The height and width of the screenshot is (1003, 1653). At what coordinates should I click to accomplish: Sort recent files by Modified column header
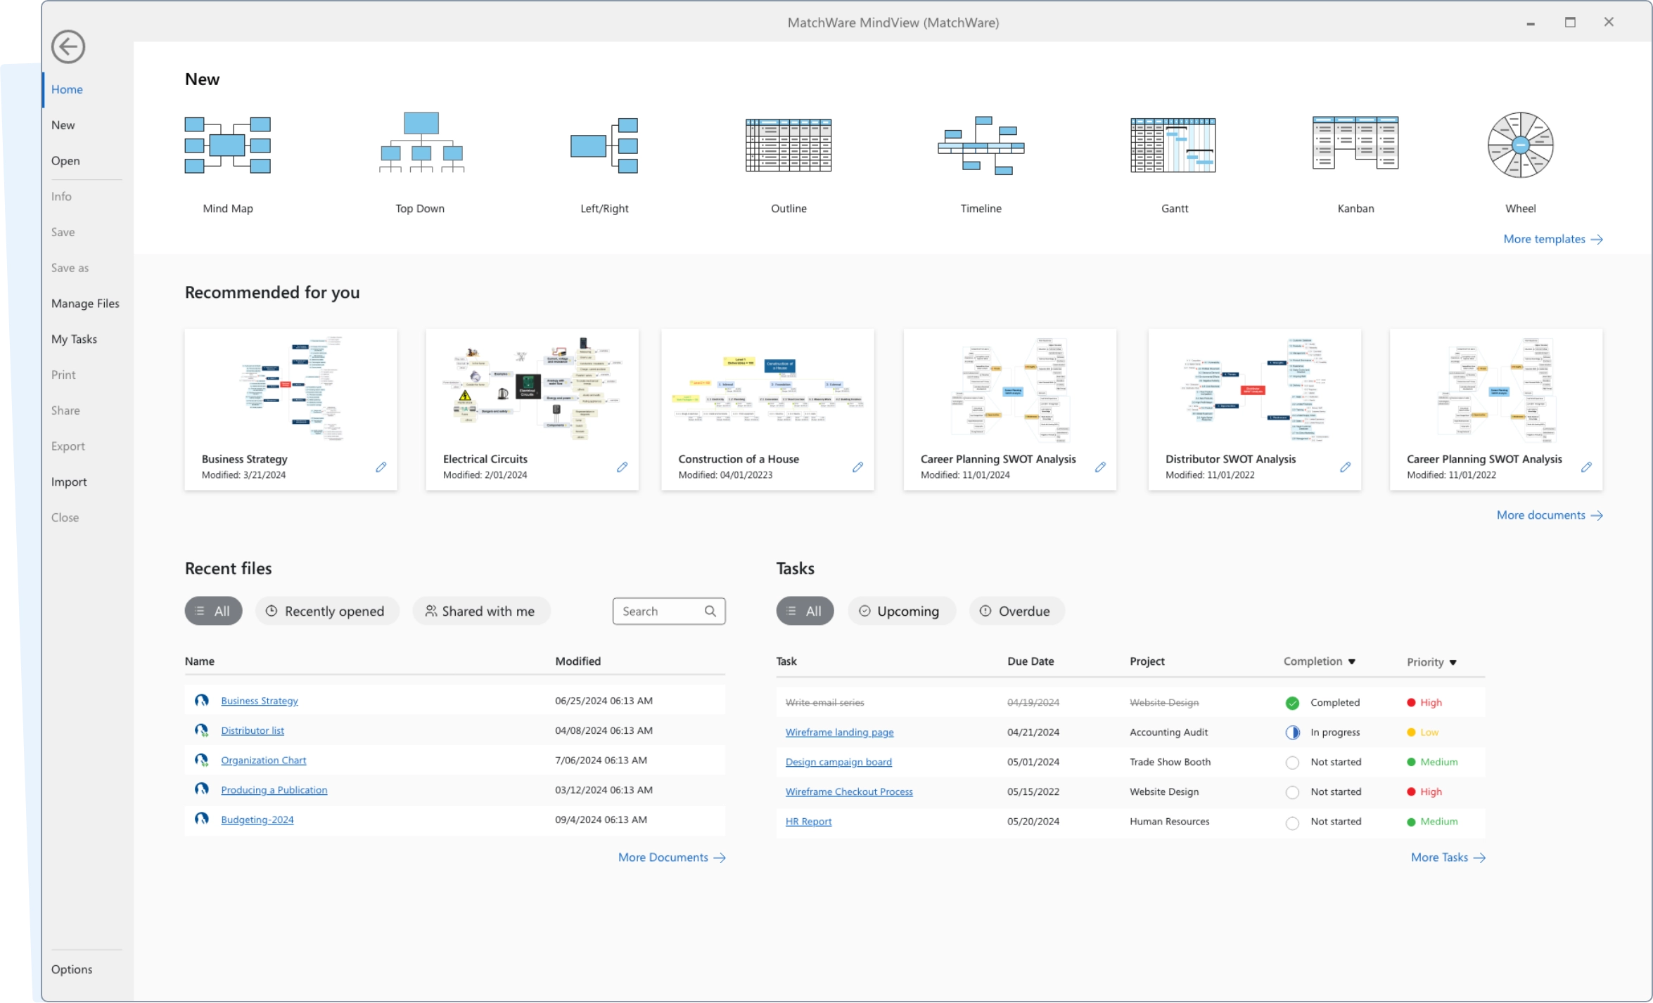(x=577, y=662)
